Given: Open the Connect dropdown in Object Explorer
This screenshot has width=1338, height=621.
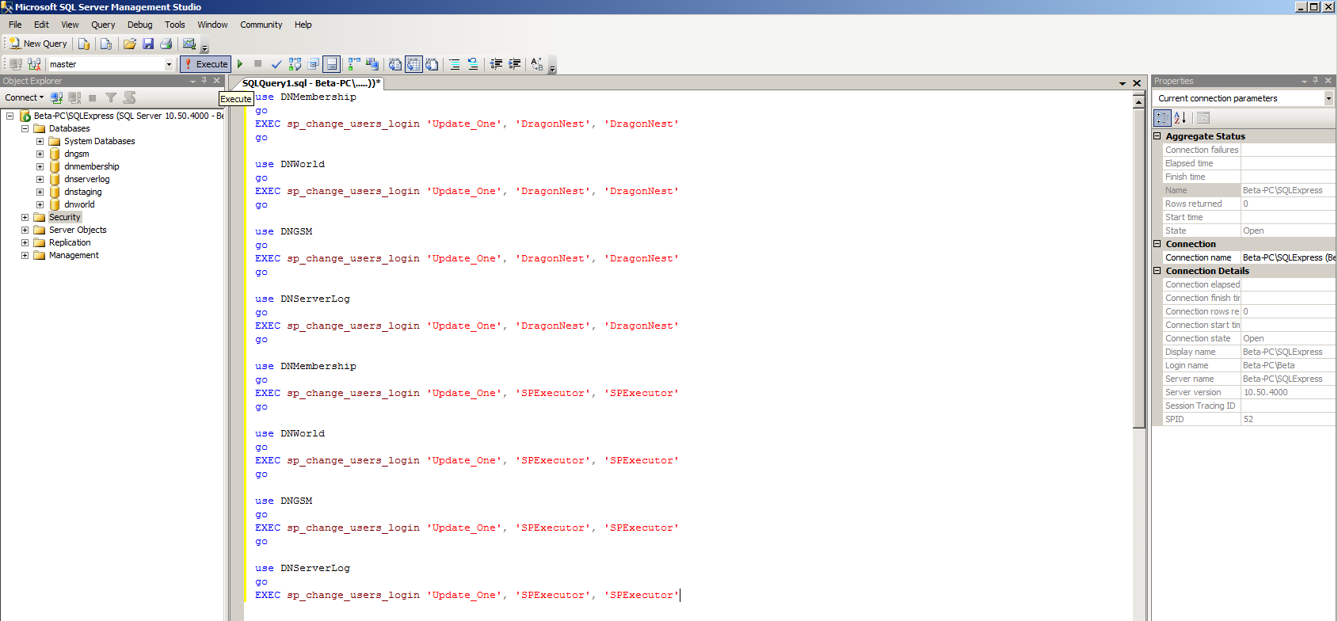Looking at the screenshot, I should 24,97.
